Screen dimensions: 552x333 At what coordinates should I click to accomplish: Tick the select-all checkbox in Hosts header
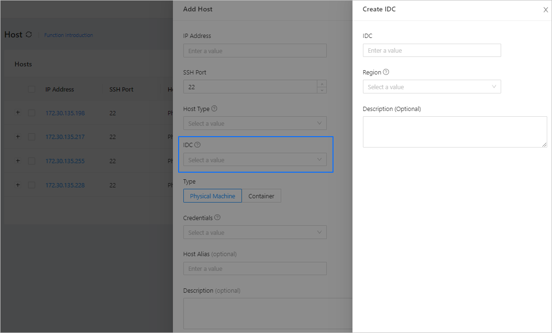click(32, 89)
